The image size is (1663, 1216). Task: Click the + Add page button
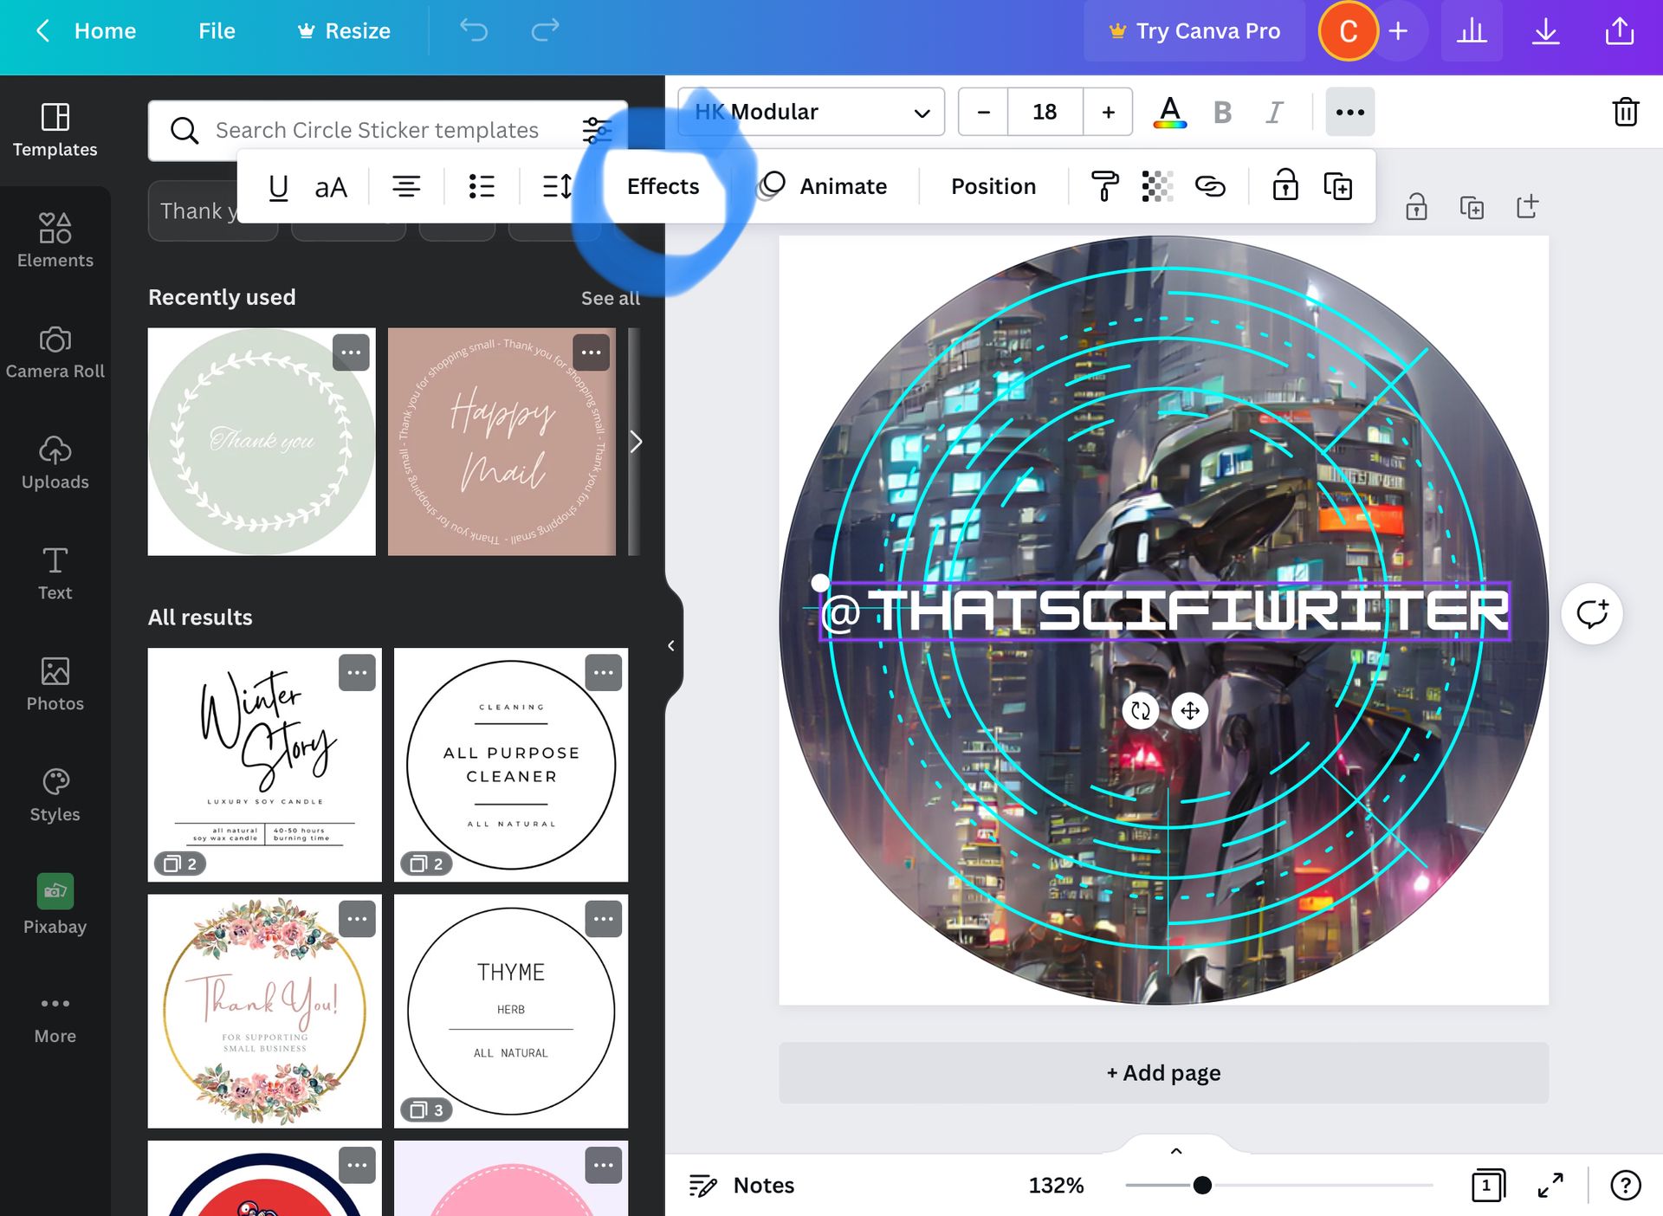[1163, 1073]
